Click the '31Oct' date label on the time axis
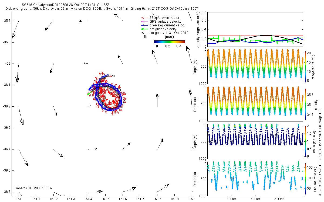Viewport: 324px width, 202px height. (279, 199)
